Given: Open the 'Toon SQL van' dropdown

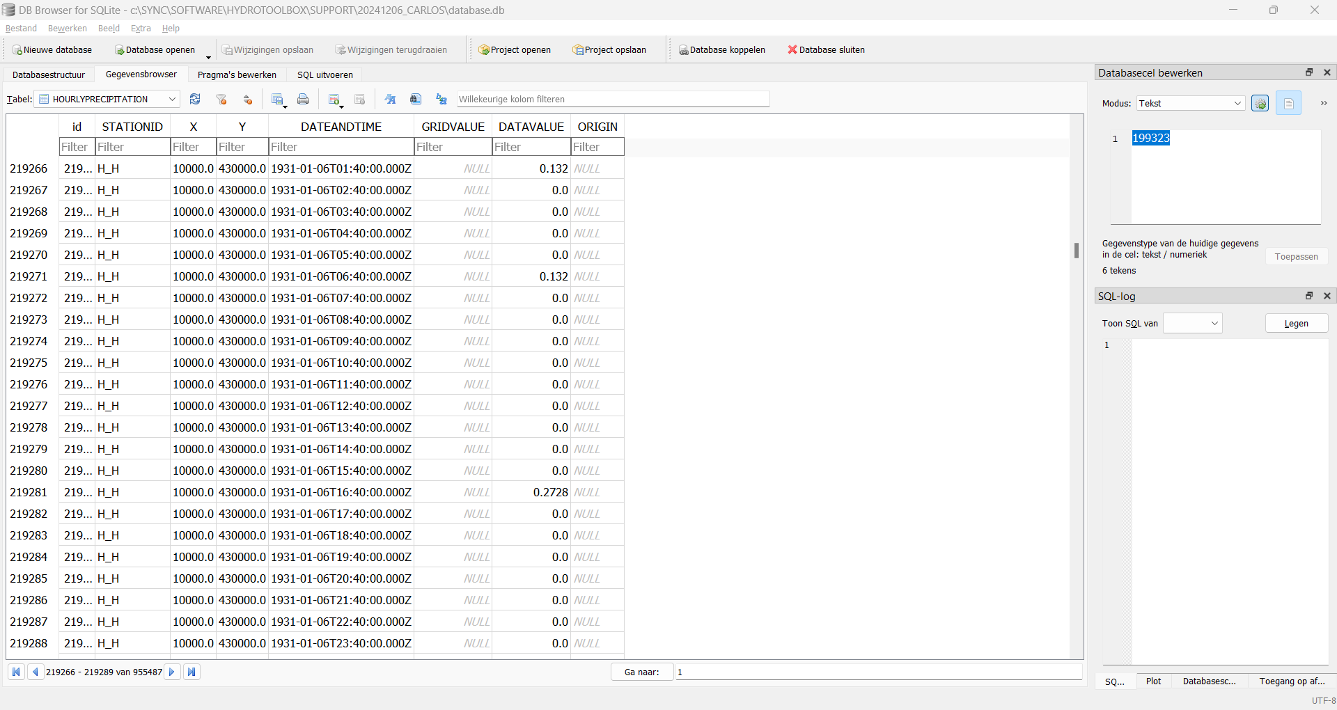Looking at the screenshot, I should (x=1193, y=323).
